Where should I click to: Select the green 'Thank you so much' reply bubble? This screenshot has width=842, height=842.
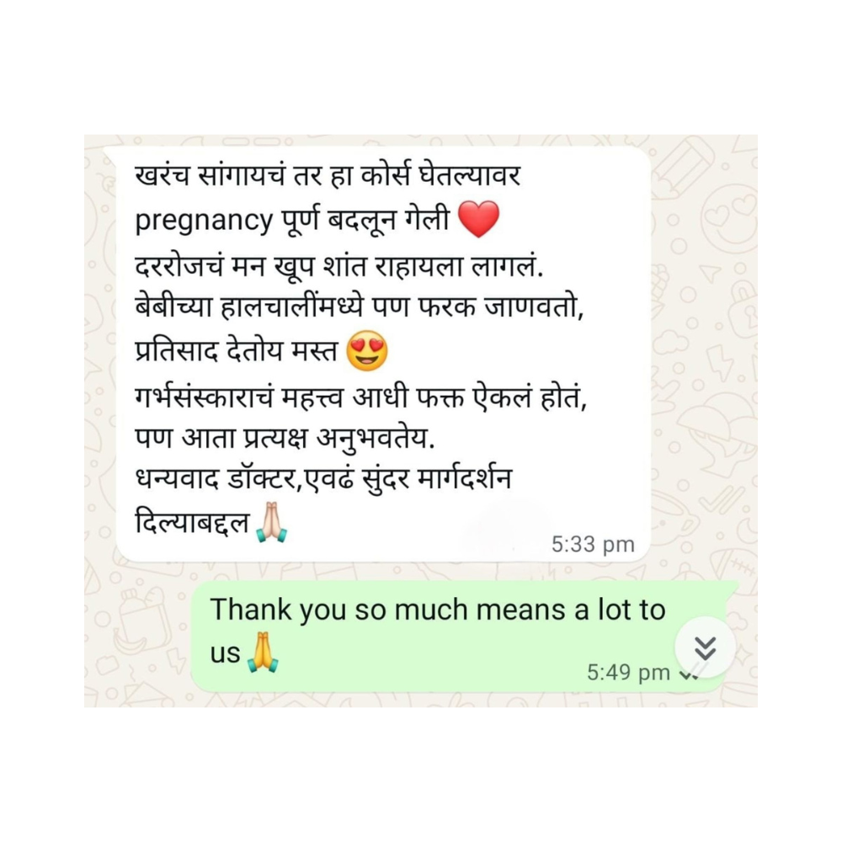point(463,636)
